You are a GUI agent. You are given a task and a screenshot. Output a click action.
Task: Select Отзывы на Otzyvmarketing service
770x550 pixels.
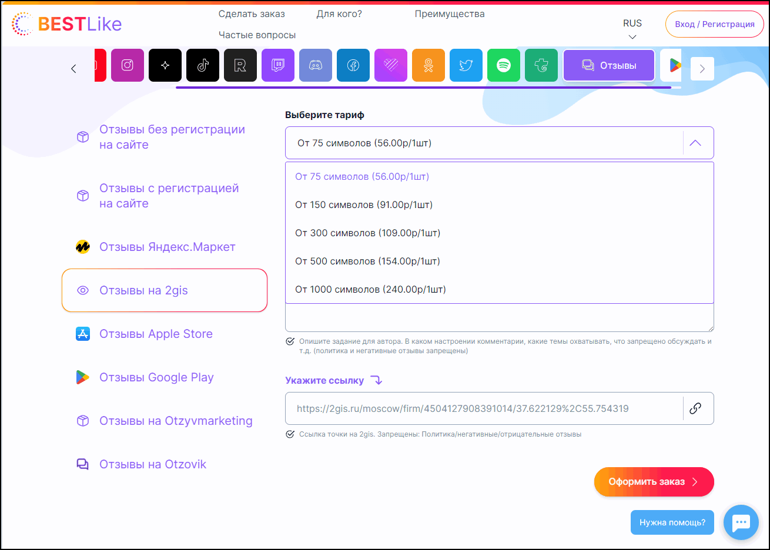[x=165, y=421]
